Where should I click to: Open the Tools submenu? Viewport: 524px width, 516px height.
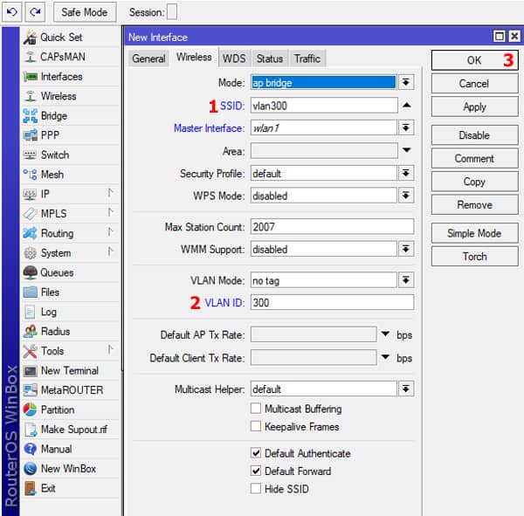pyautogui.click(x=71, y=351)
